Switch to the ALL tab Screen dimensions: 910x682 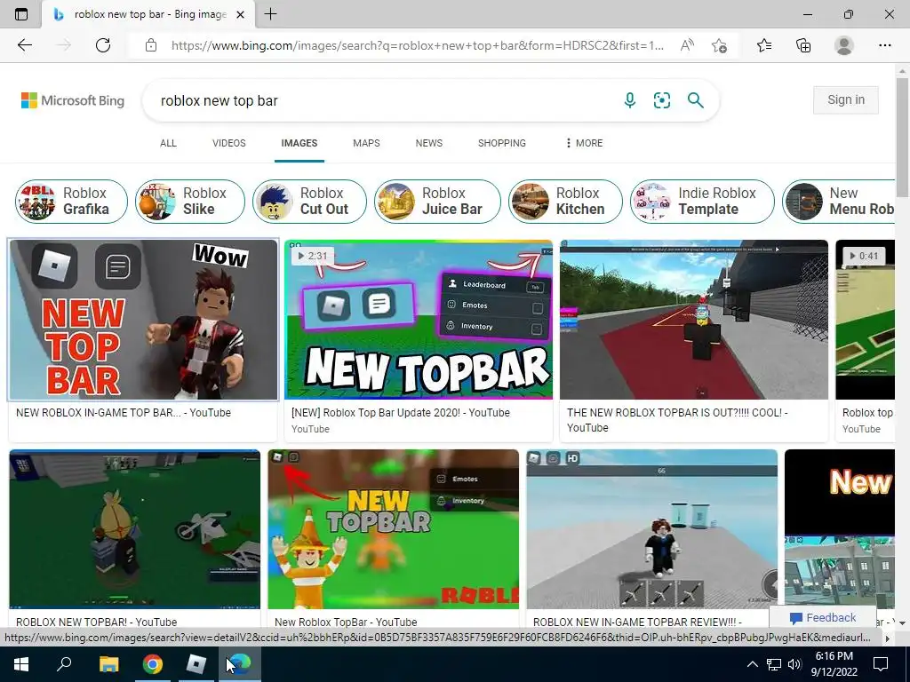pos(168,143)
